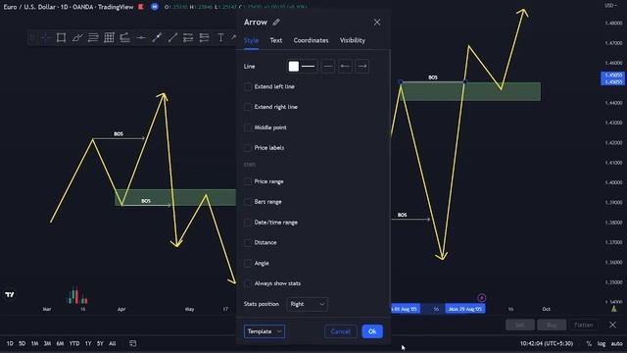
Task: Toggle the Price labels checkbox
Action: [x=248, y=148]
